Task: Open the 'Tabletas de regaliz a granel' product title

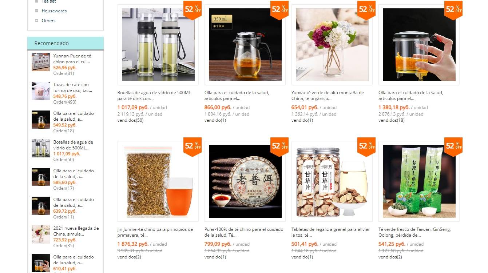Action: pos(330,232)
